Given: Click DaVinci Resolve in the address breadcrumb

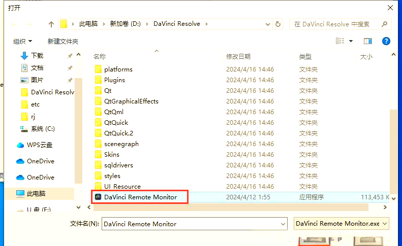Looking at the screenshot, I should pos(177,24).
